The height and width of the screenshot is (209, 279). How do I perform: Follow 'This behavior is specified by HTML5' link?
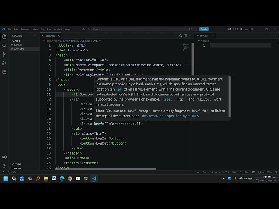tap(170, 116)
